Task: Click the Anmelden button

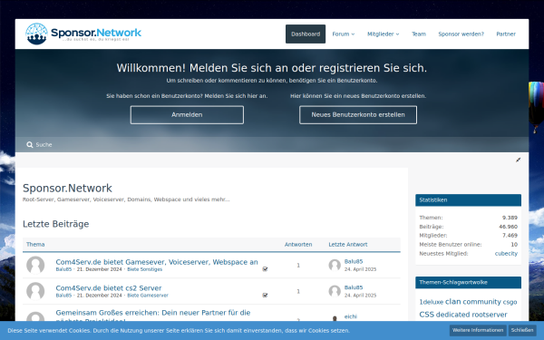Action: 187,115
